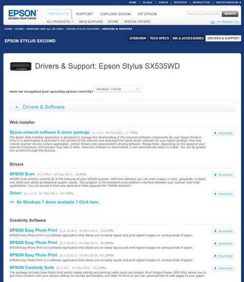Image resolution: width=244 pixels, height=282 pixels.
Task: Download EPSON Scan v.3.780
Action: pyautogui.click(x=224, y=175)
